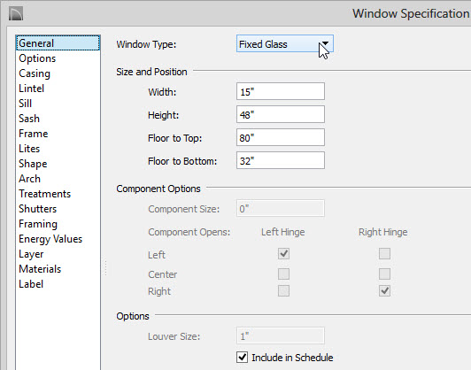Click the Floor to Bottom field
The height and width of the screenshot is (370, 471).
tap(281, 161)
